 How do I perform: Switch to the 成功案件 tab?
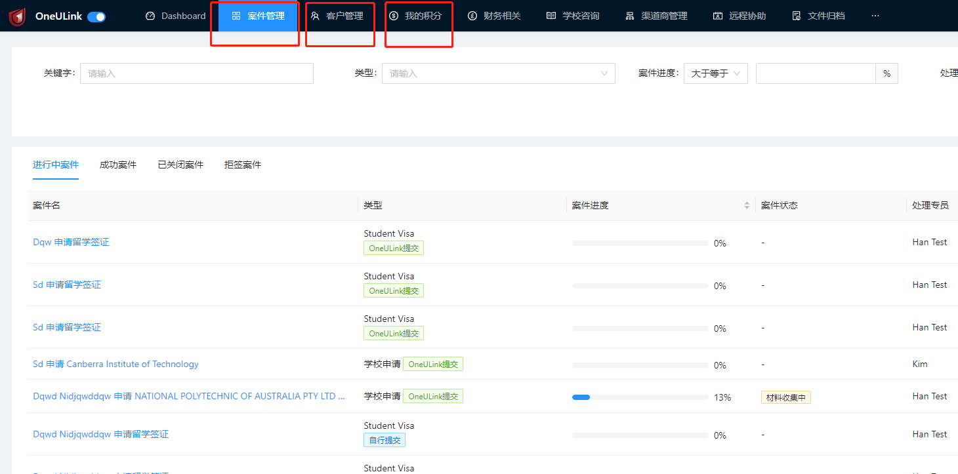pyautogui.click(x=118, y=165)
